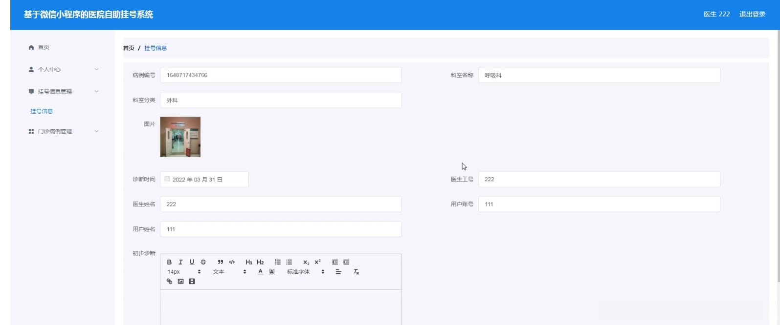Toggle bold formatting in the editor
Screen dimensions: 780x325
coord(169,262)
